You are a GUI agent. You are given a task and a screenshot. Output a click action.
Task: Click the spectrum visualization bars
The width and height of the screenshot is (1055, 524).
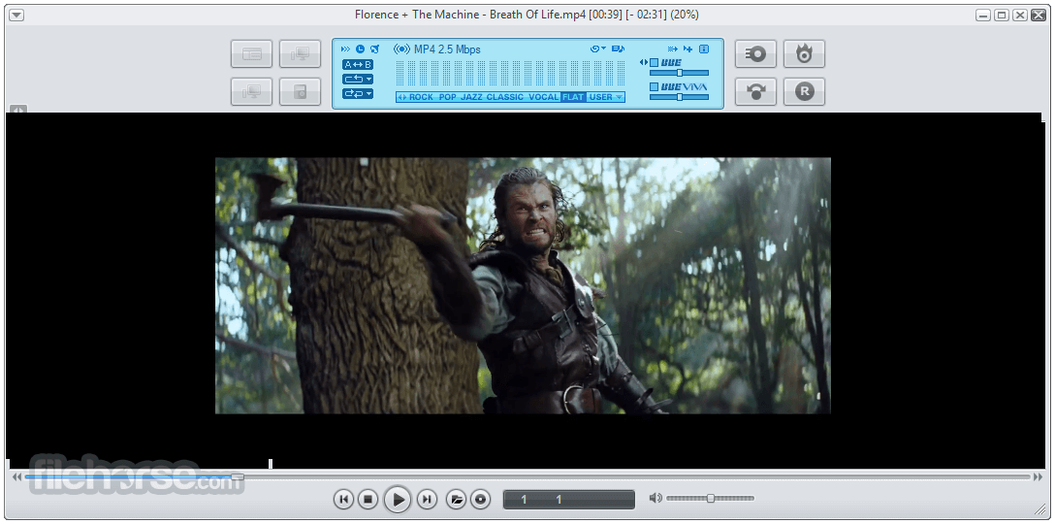pos(510,74)
